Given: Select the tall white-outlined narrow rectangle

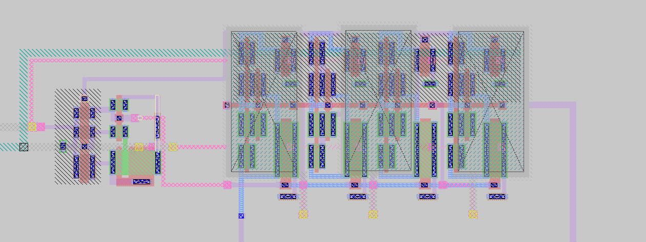Looking at the screenshot, I should [157, 122].
